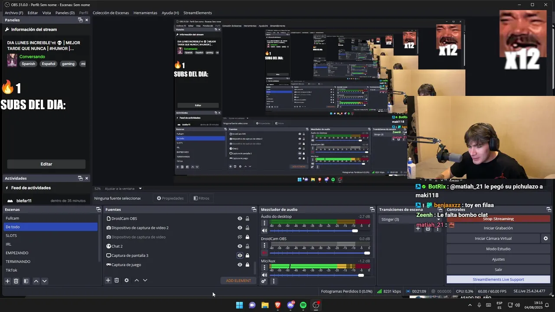This screenshot has width=555, height=312.
Task: Select the SLOTS scene
Action: click(x=50, y=236)
